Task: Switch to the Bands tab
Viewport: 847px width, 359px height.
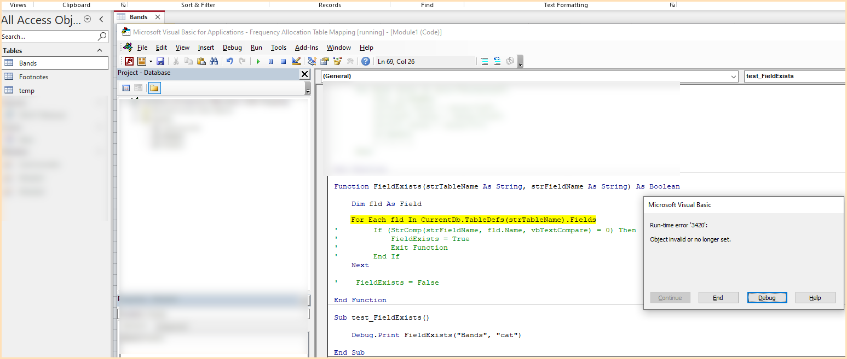Action: [x=139, y=17]
